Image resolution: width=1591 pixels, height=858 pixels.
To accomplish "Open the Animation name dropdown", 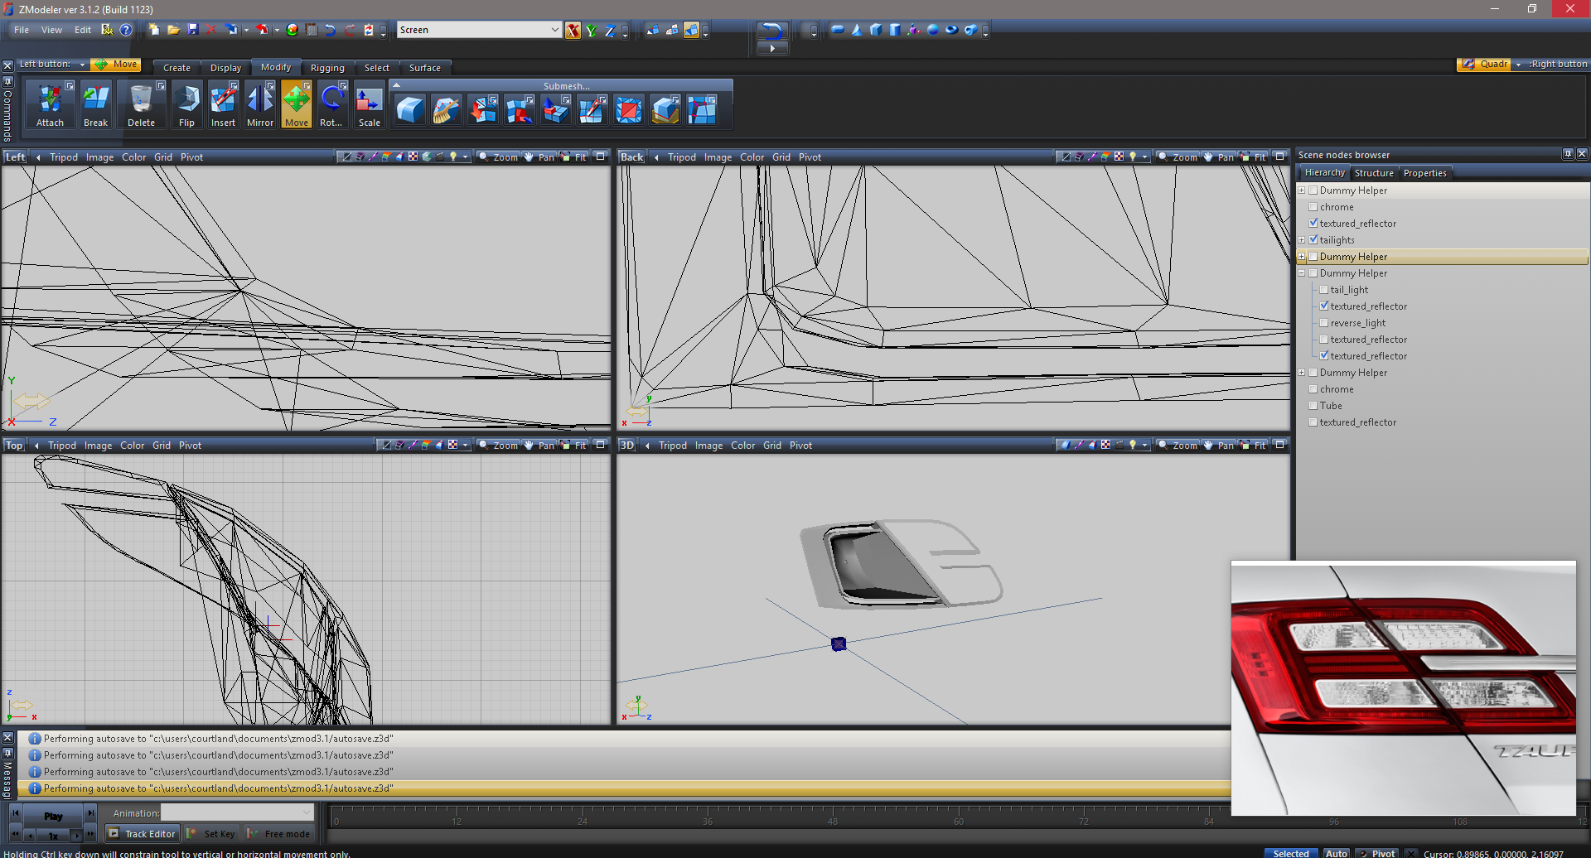I will point(307,813).
